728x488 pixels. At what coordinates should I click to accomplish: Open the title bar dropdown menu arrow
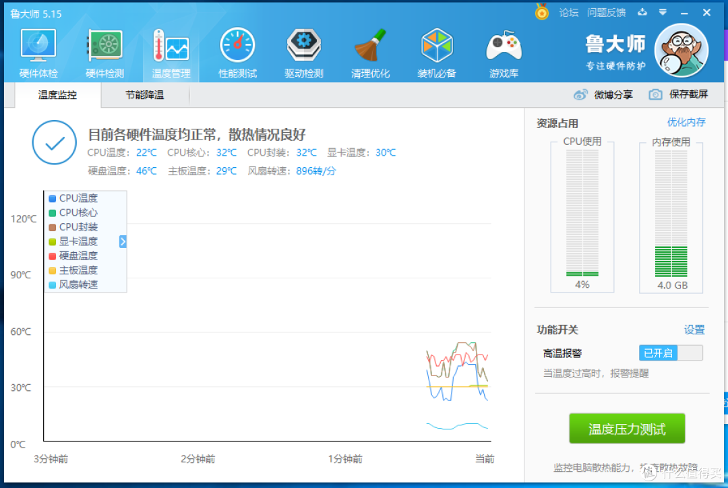point(663,12)
